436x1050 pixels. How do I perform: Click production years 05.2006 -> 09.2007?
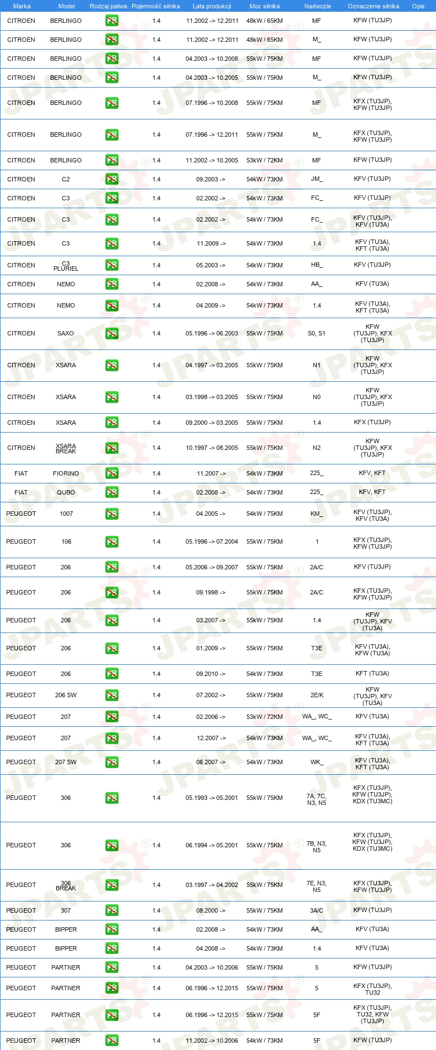(x=212, y=567)
